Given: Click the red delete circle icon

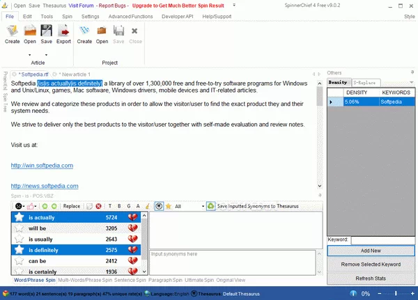Looking at the screenshot, I should pyautogui.click(x=98, y=206).
